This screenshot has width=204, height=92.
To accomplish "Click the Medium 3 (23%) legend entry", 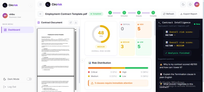I will click(103, 76).
